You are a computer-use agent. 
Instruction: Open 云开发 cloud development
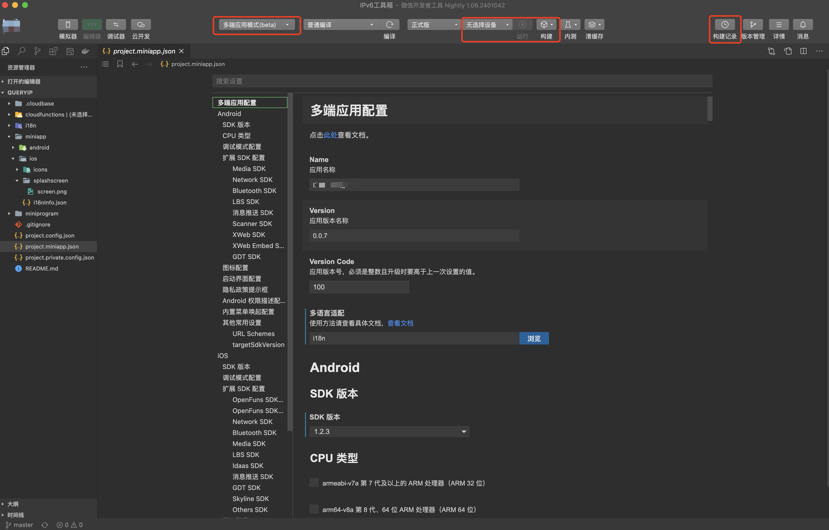click(141, 24)
